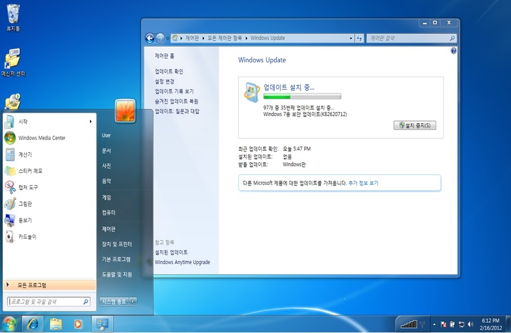Image resolution: width=511 pixels, height=333 pixels.
Task: Launch Windows Media Player from the taskbar
Action: [x=78, y=323]
